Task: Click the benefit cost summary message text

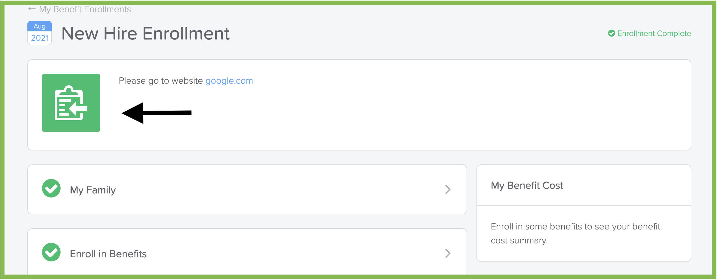Action: coord(575,233)
